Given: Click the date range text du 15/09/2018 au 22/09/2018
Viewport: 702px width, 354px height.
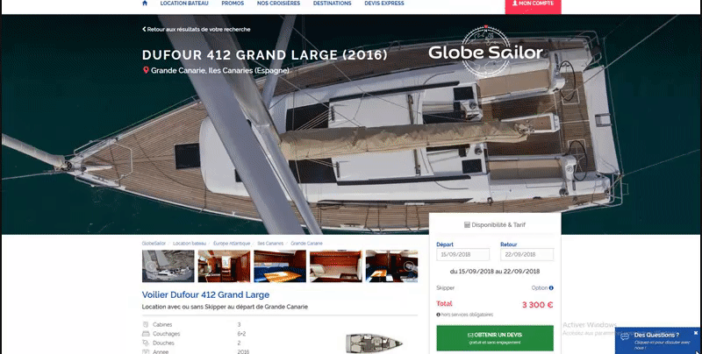Looking at the screenshot, I should [495, 272].
